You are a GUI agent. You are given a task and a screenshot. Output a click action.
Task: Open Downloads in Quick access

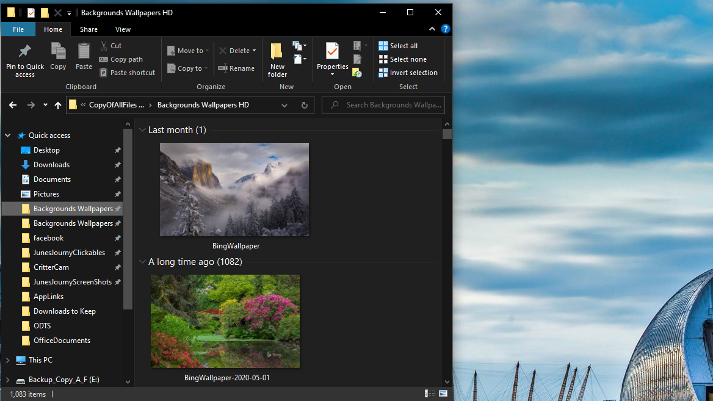[x=51, y=165]
